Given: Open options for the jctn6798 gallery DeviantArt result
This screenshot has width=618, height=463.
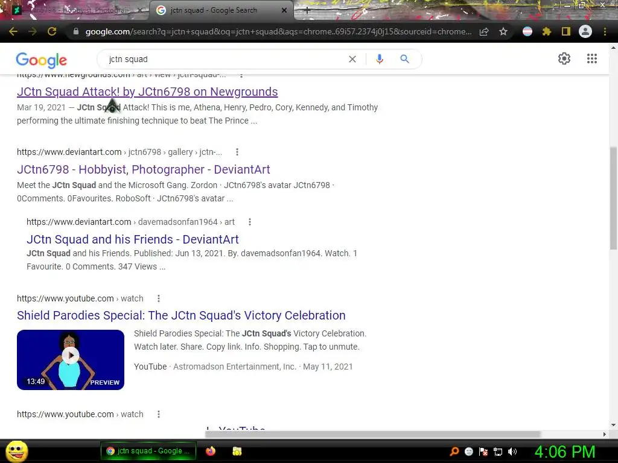Looking at the screenshot, I should tap(237, 152).
